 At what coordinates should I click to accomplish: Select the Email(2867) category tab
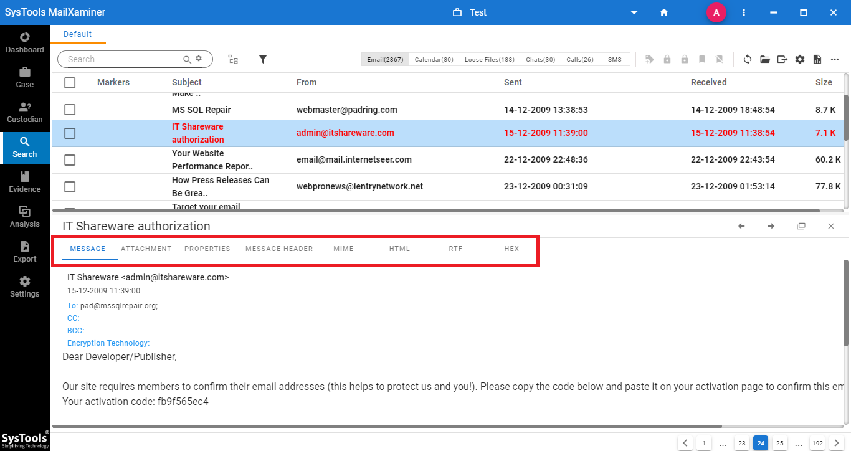point(385,59)
